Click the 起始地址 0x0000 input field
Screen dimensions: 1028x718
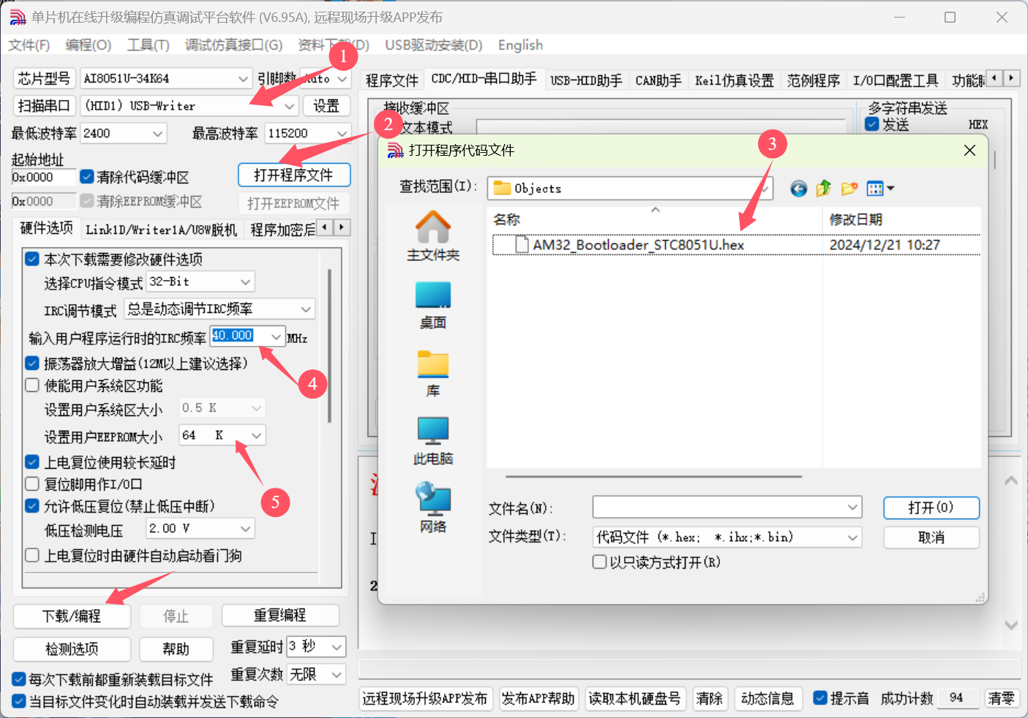point(44,177)
